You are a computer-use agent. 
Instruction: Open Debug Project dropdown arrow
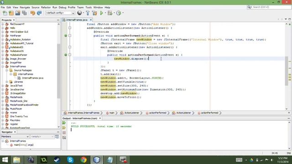click(x=114, y=13)
